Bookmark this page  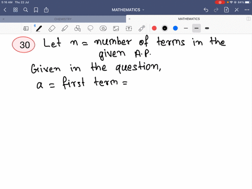[x=36, y=10]
